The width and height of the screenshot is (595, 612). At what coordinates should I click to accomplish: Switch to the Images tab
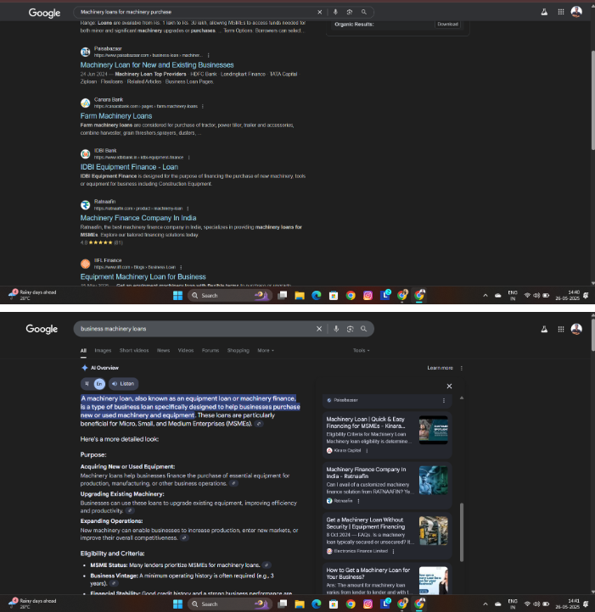click(103, 350)
